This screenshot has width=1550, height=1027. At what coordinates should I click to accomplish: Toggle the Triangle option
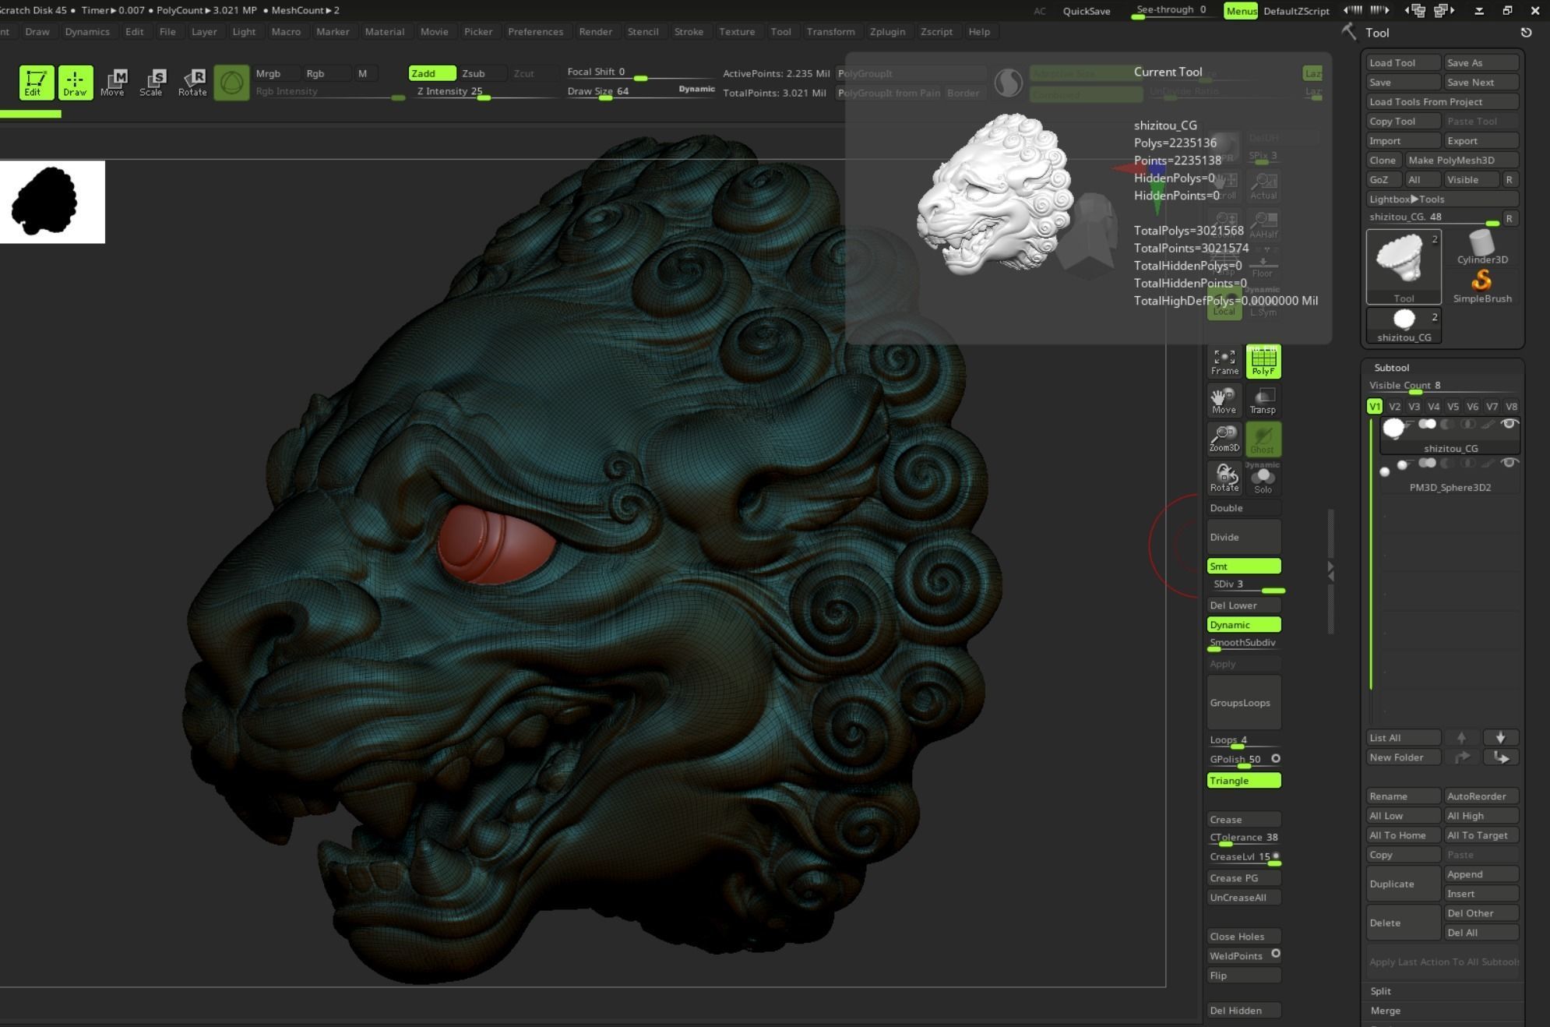(1244, 781)
